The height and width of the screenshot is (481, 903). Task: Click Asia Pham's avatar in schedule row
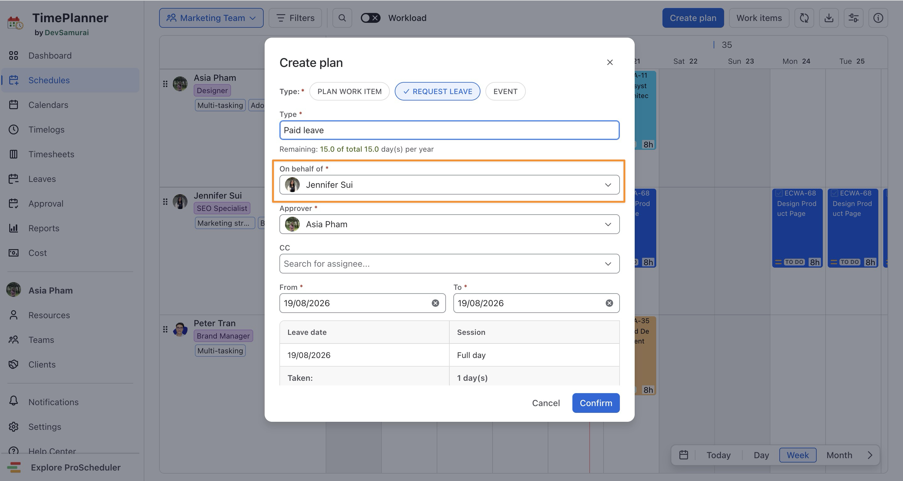pyautogui.click(x=180, y=84)
